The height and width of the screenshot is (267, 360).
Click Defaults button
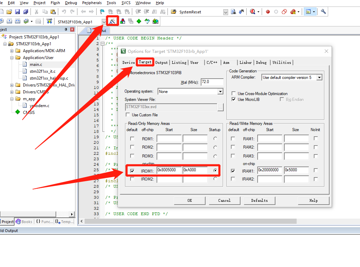[259, 200]
